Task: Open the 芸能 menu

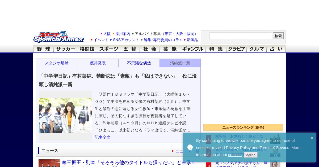Action: [170, 49]
